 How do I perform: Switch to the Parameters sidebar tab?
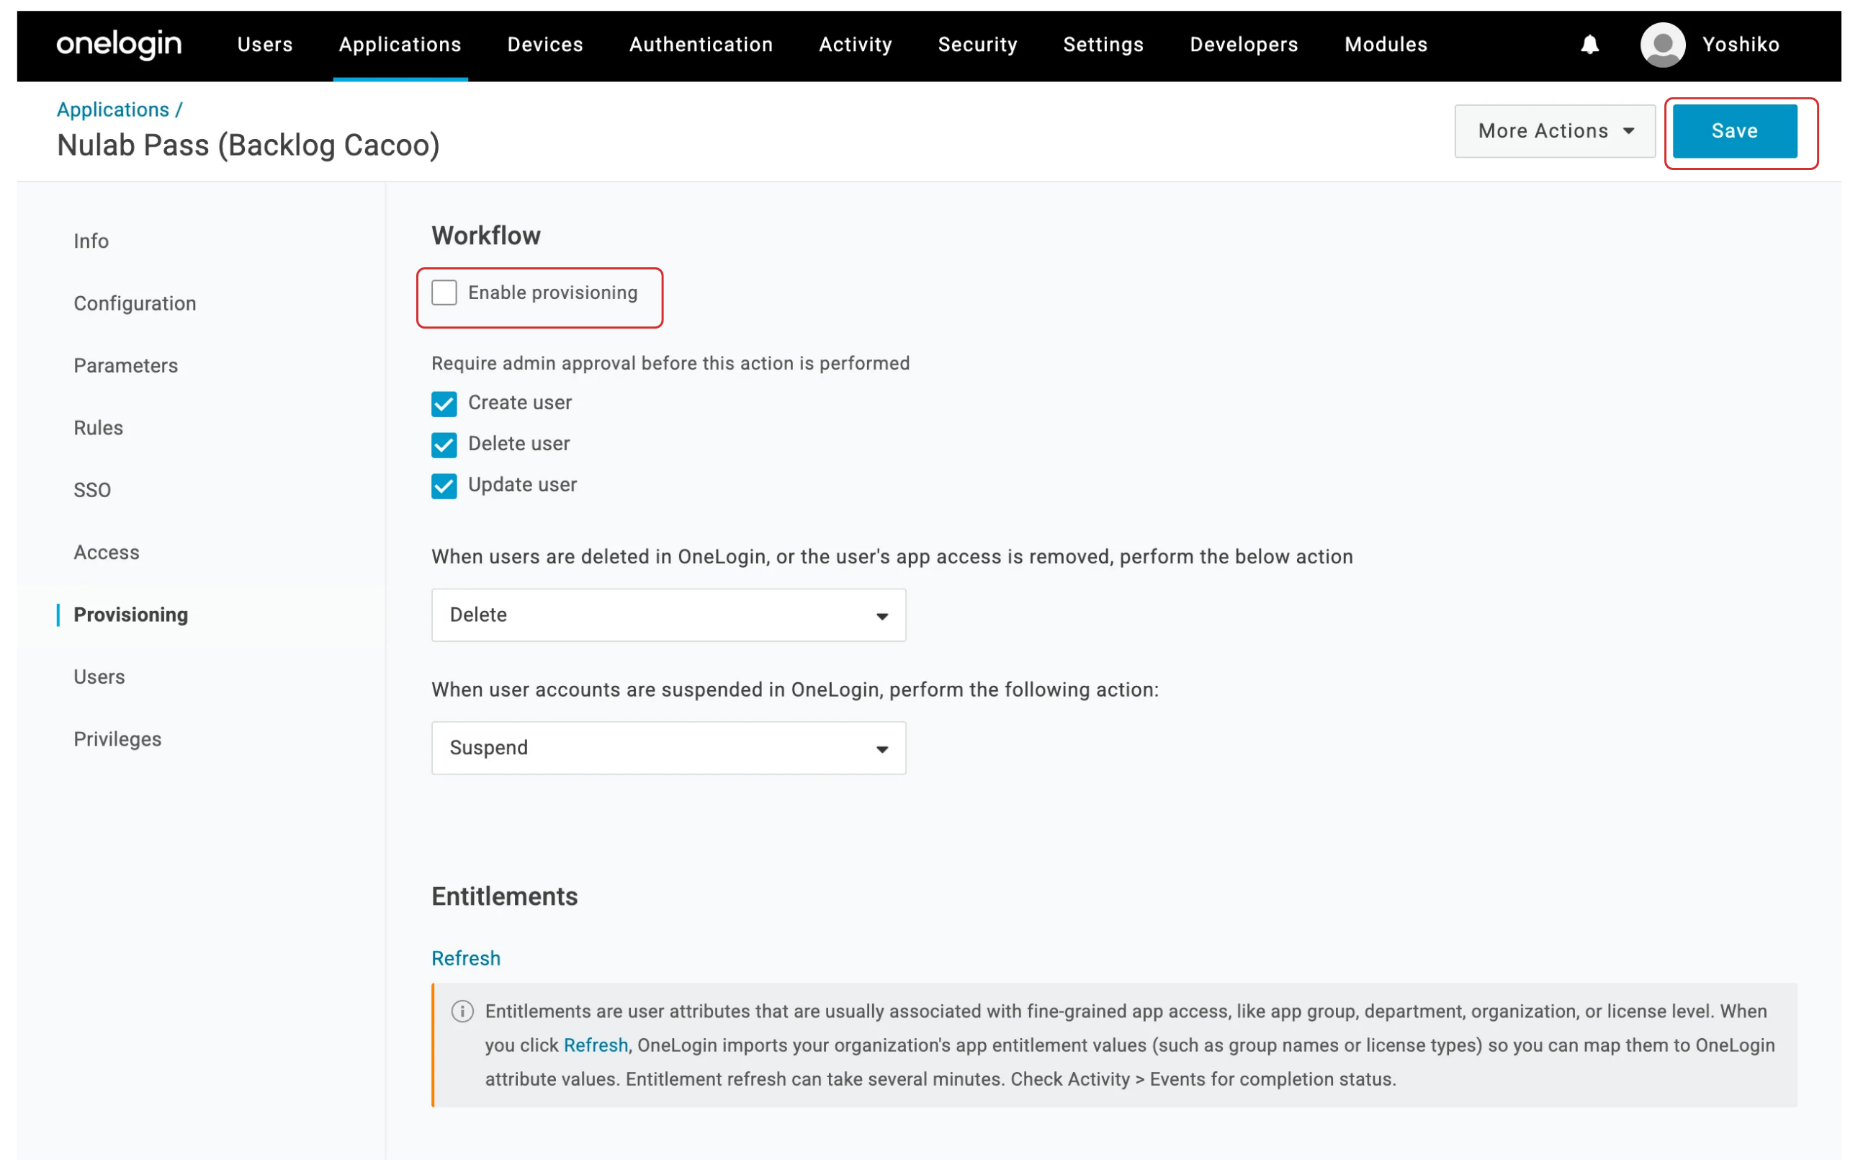pyautogui.click(x=126, y=366)
